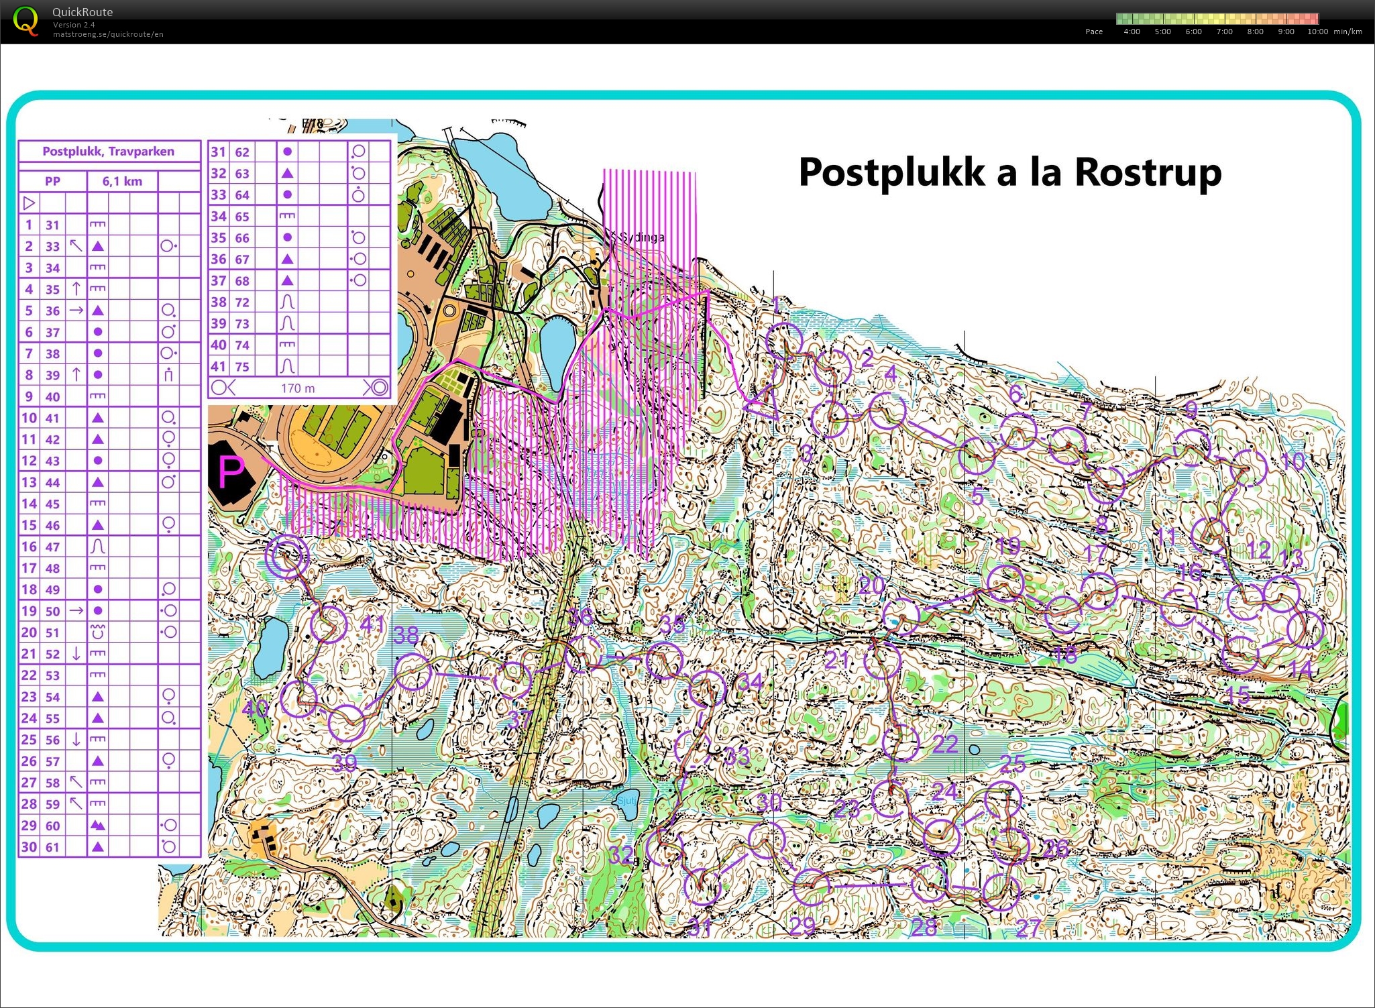Click the QuickRoute logo icon
The image size is (1375, 1008).
(25, 20)
